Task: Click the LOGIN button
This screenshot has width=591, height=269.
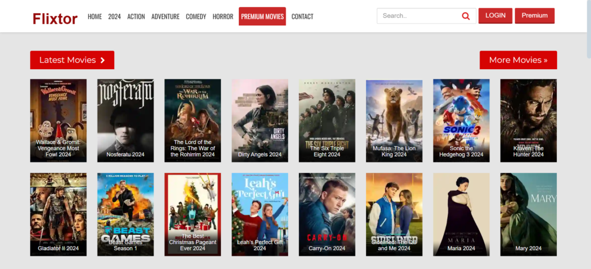Action: coord(495,16)
